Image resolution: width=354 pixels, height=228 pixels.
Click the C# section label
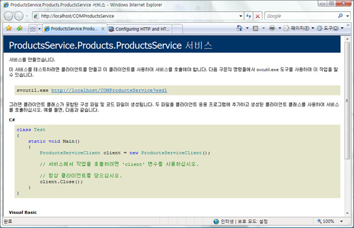(x=12, y=120)
